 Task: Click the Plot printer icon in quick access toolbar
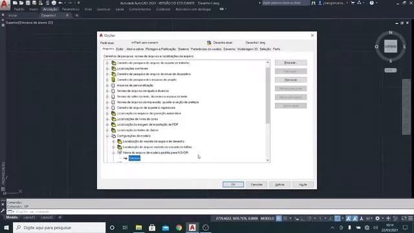(54, 3)
